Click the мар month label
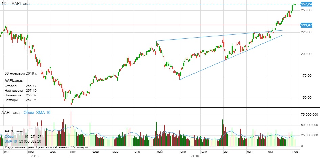 [115, 152]
